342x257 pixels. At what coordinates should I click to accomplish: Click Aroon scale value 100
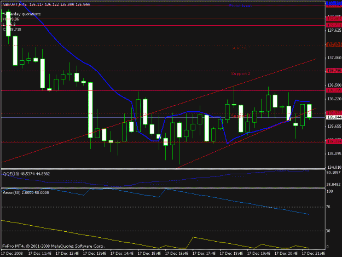click(x=329, y=191)
